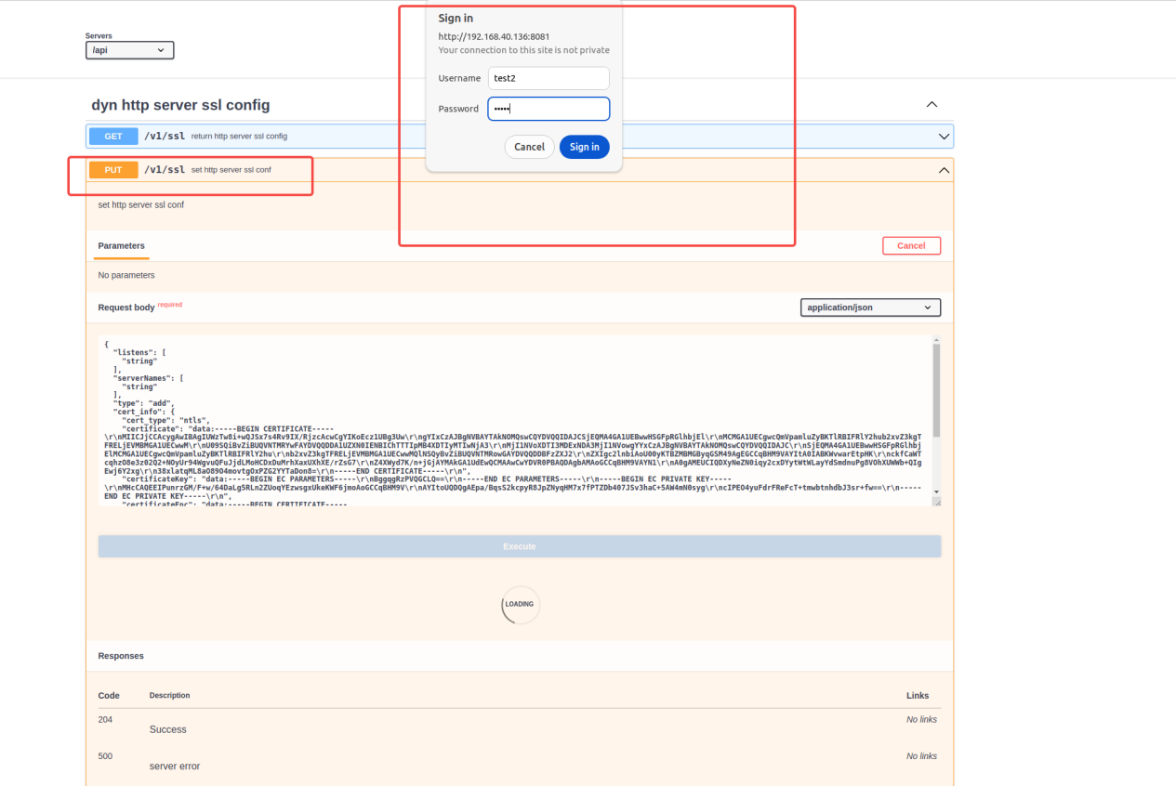
Task: Click the blue GET method badge
Action: click(x=113, y=137)
